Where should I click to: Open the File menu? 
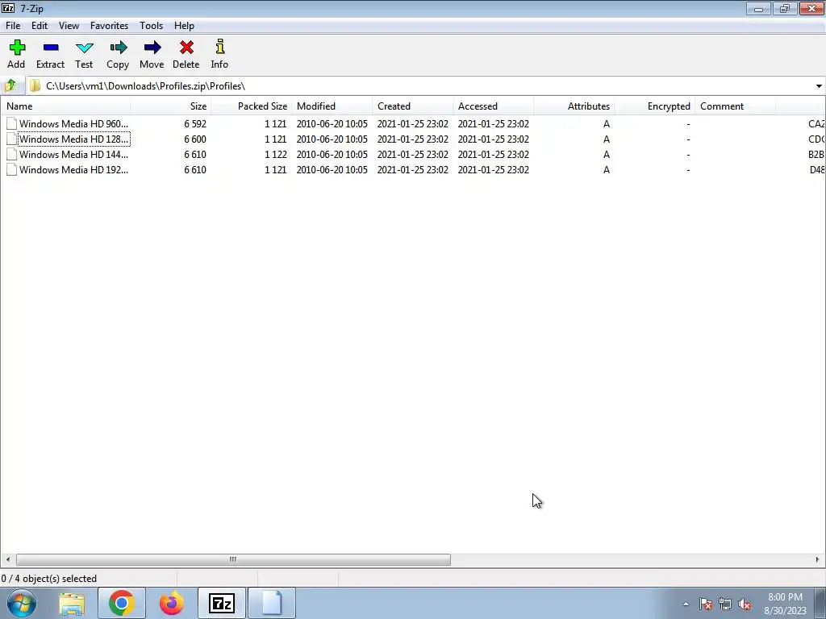pyautogui.click(x=13, y=25)
